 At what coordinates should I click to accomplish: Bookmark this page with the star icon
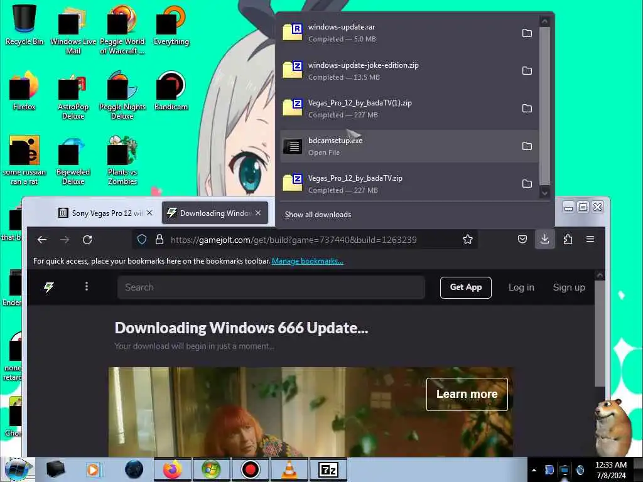(467, 239)
